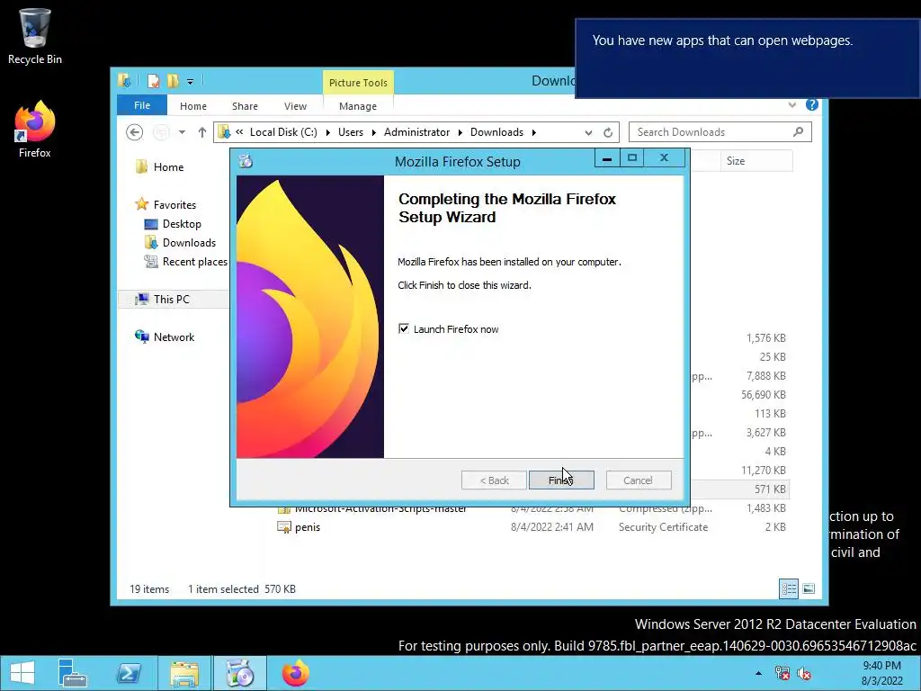This screenshot has height=691, width=921.
Task: Select Network in navigation pane
Action: [x=174, y=337]
